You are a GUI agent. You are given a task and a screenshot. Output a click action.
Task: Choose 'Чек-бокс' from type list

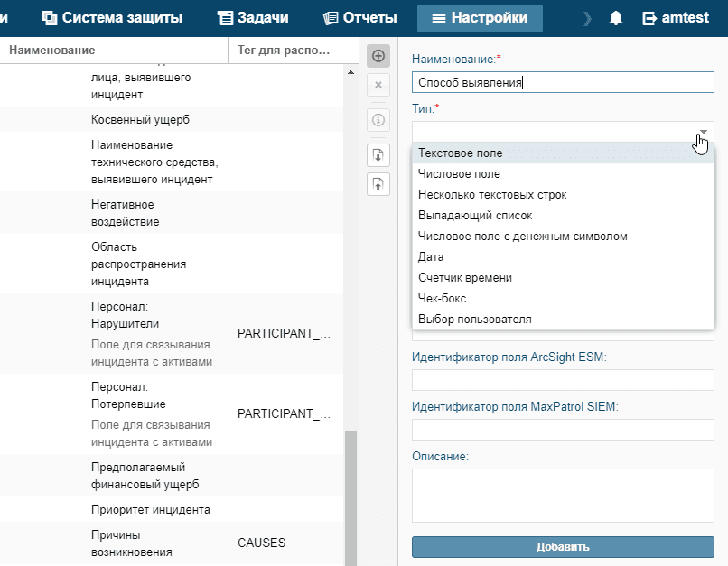(443, 298)
